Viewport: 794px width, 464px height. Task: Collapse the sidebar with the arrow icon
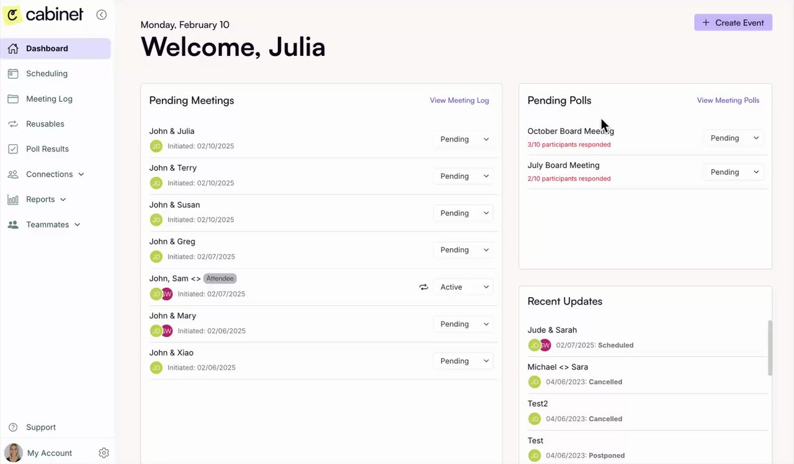click(102, 15)
